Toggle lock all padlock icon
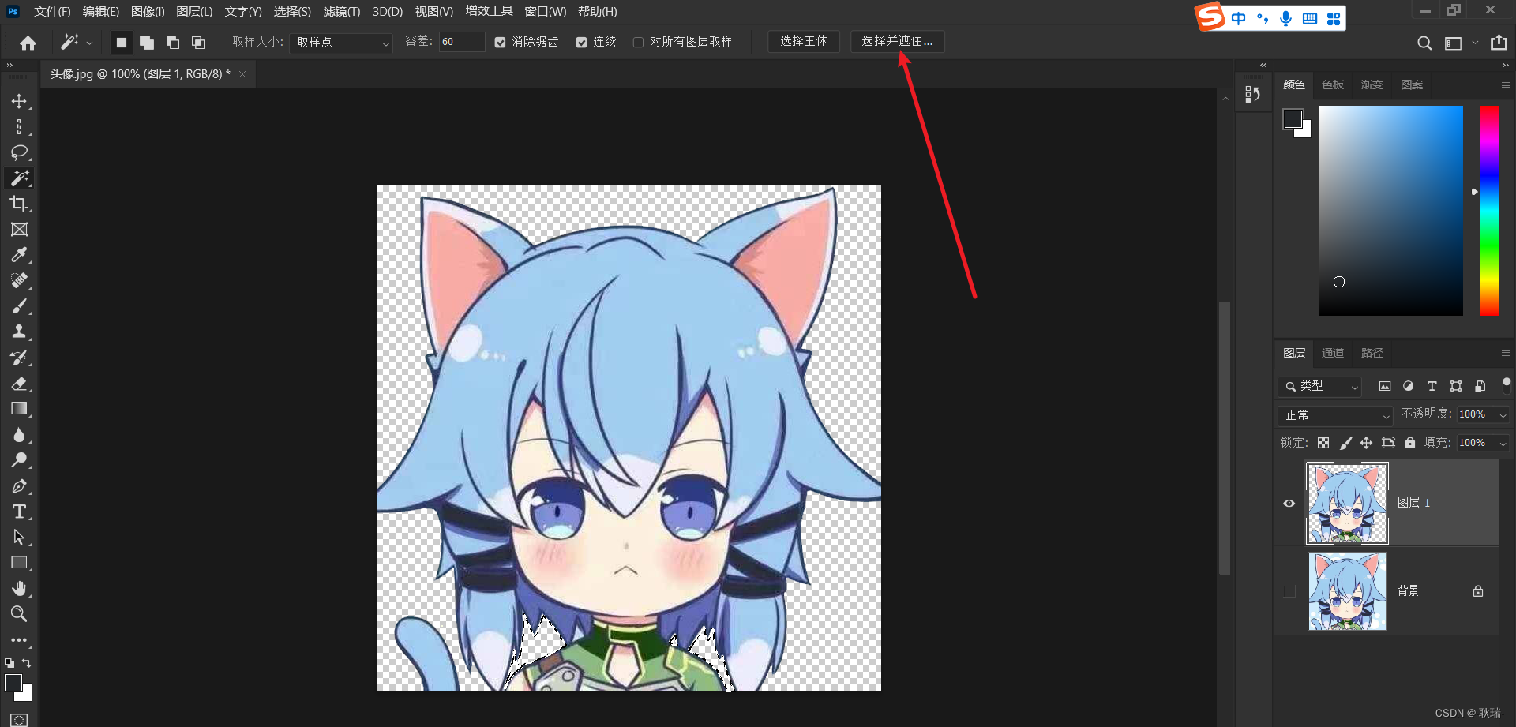 (x=1410, y=443)
